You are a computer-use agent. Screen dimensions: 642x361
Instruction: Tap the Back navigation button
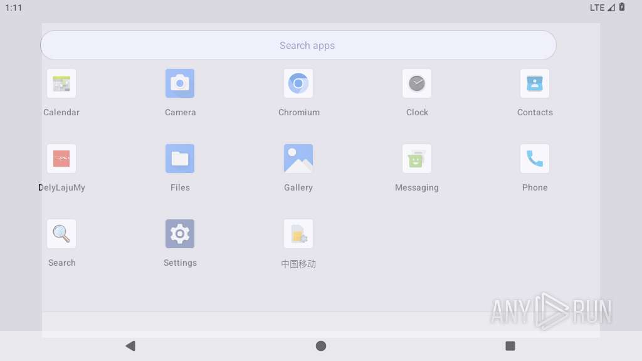pos(130,346)
